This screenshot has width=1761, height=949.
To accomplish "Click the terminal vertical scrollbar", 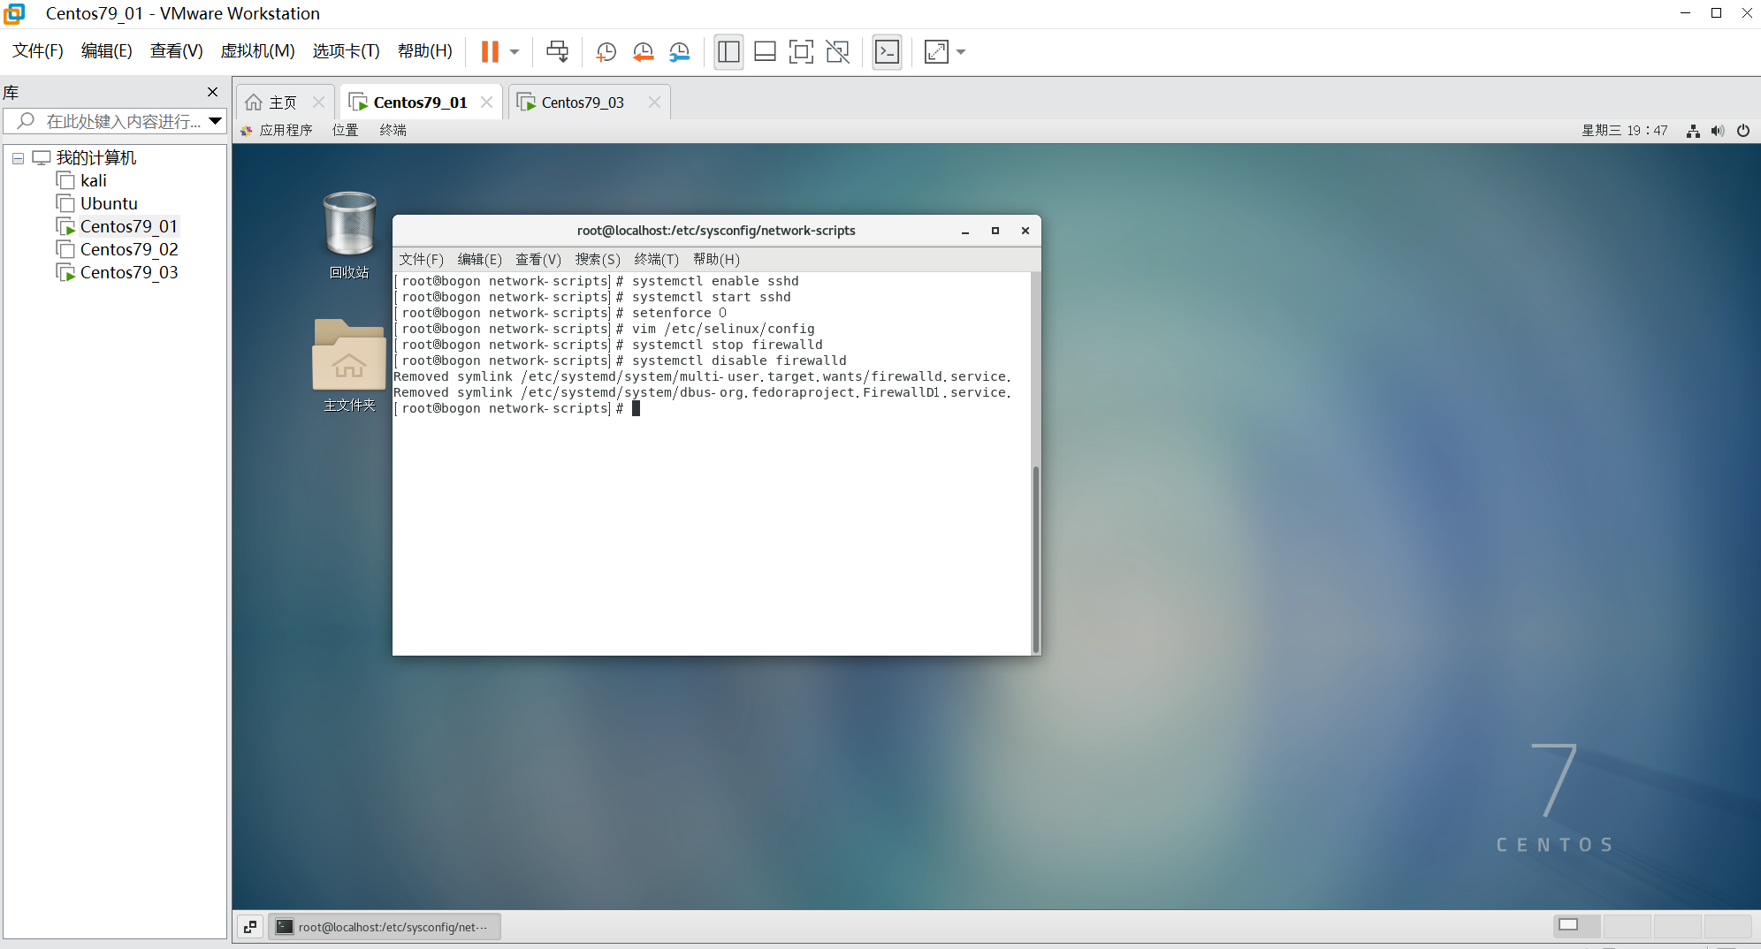I will point(1035,558).
